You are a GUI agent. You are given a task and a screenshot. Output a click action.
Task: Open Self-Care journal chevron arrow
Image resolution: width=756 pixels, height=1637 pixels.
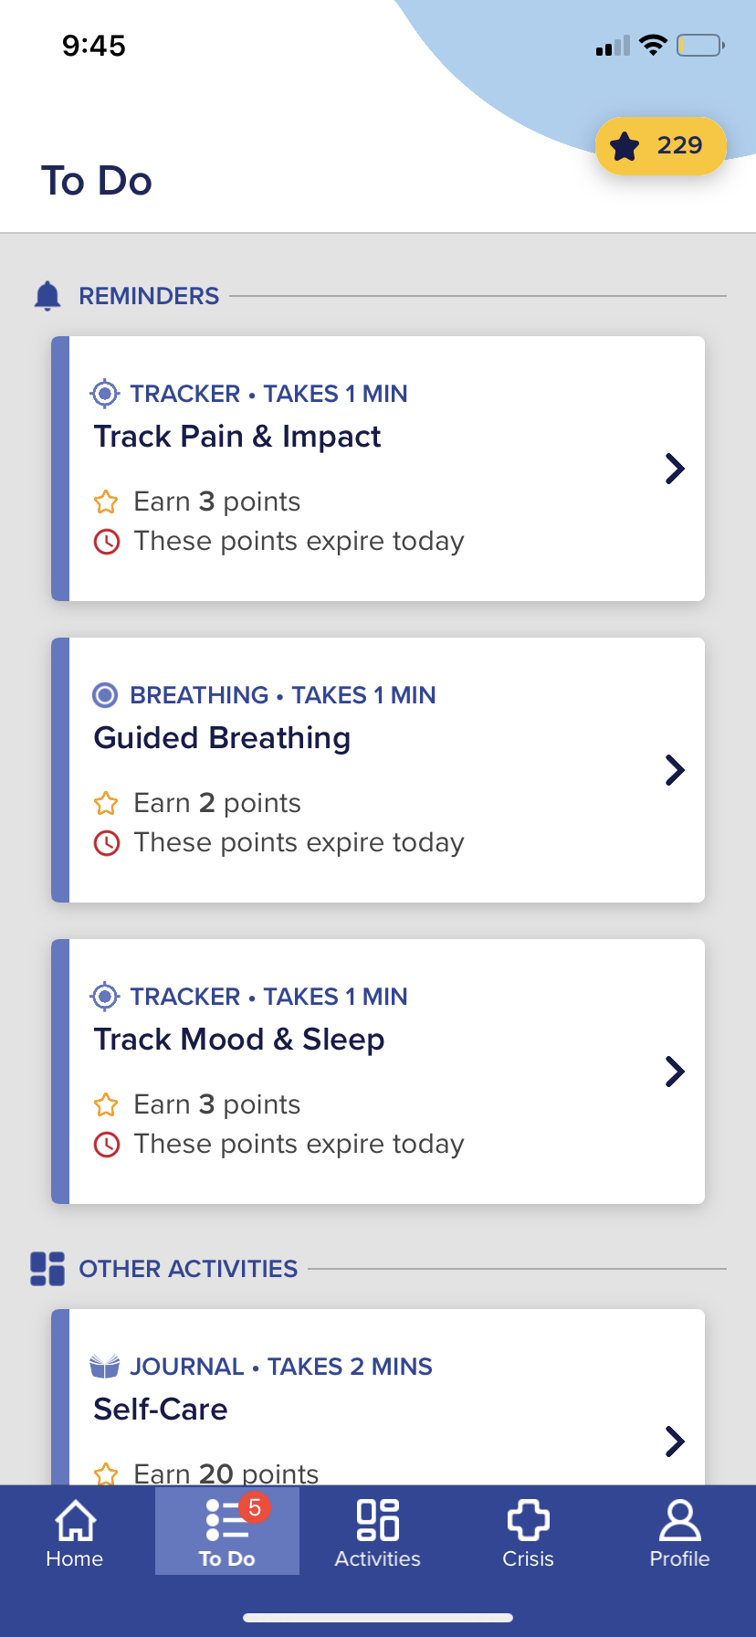(x=675, y=1442)
